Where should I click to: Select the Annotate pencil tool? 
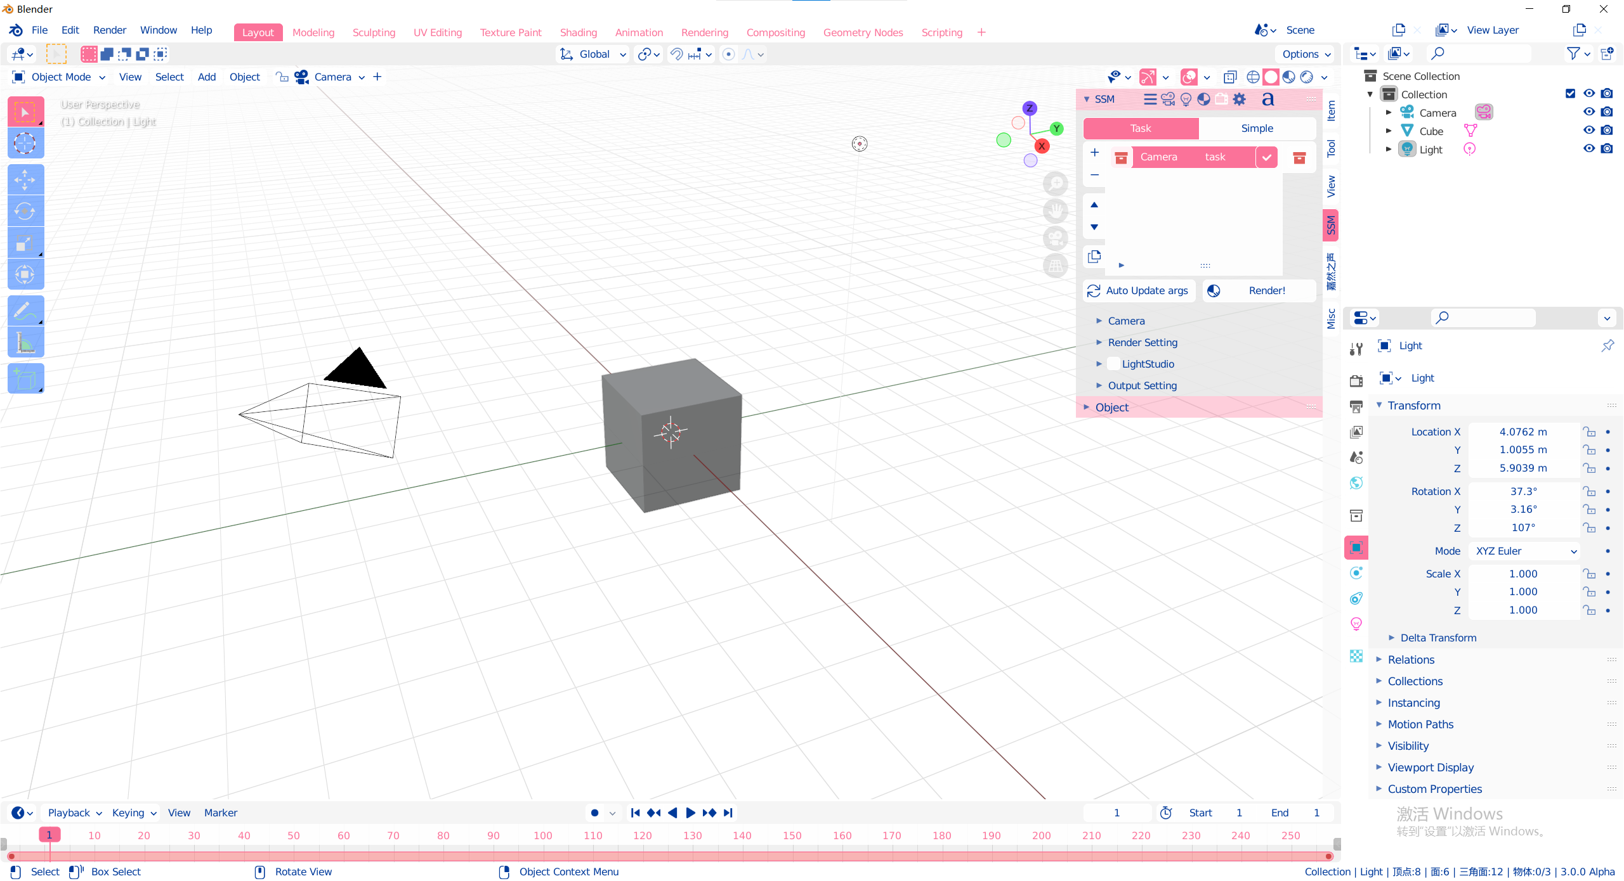25,311
